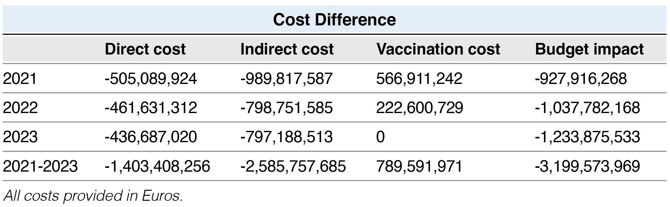Click the zero vaccination cost for 2023
The width and height of the screenshot is (670, 207).
coord(381,137)
